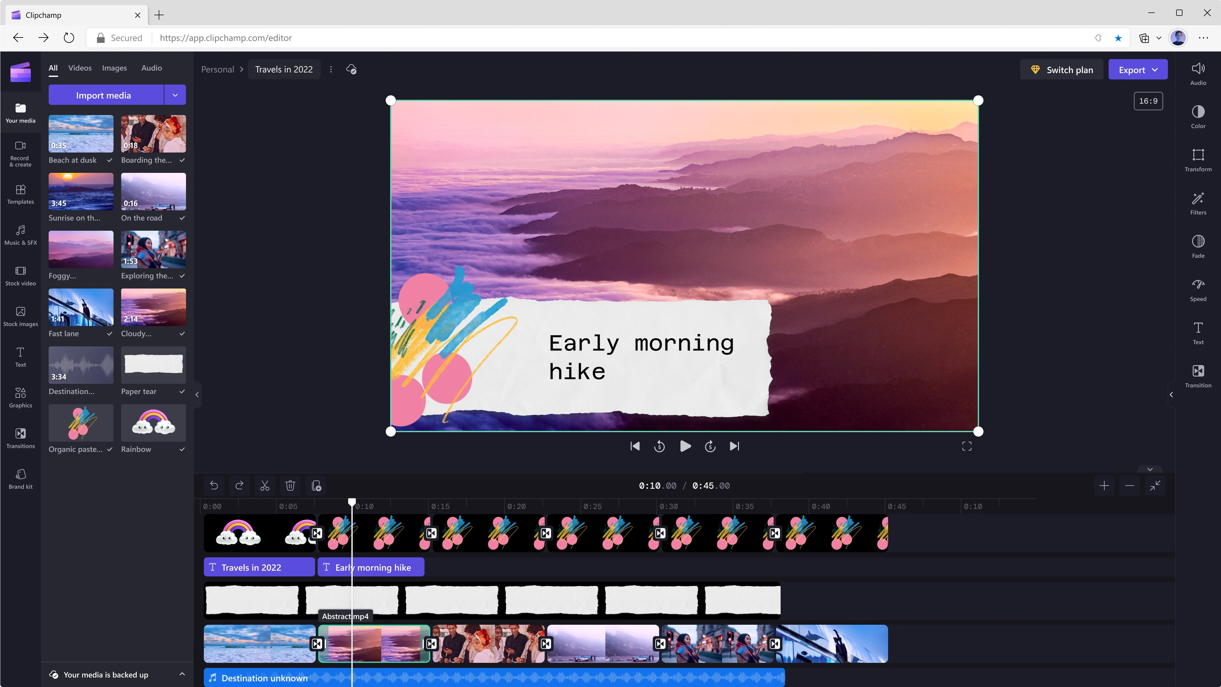Switch to the Audio tab
The width and height of the screenshot is (1221, 687).
click(x=151, y=68)
